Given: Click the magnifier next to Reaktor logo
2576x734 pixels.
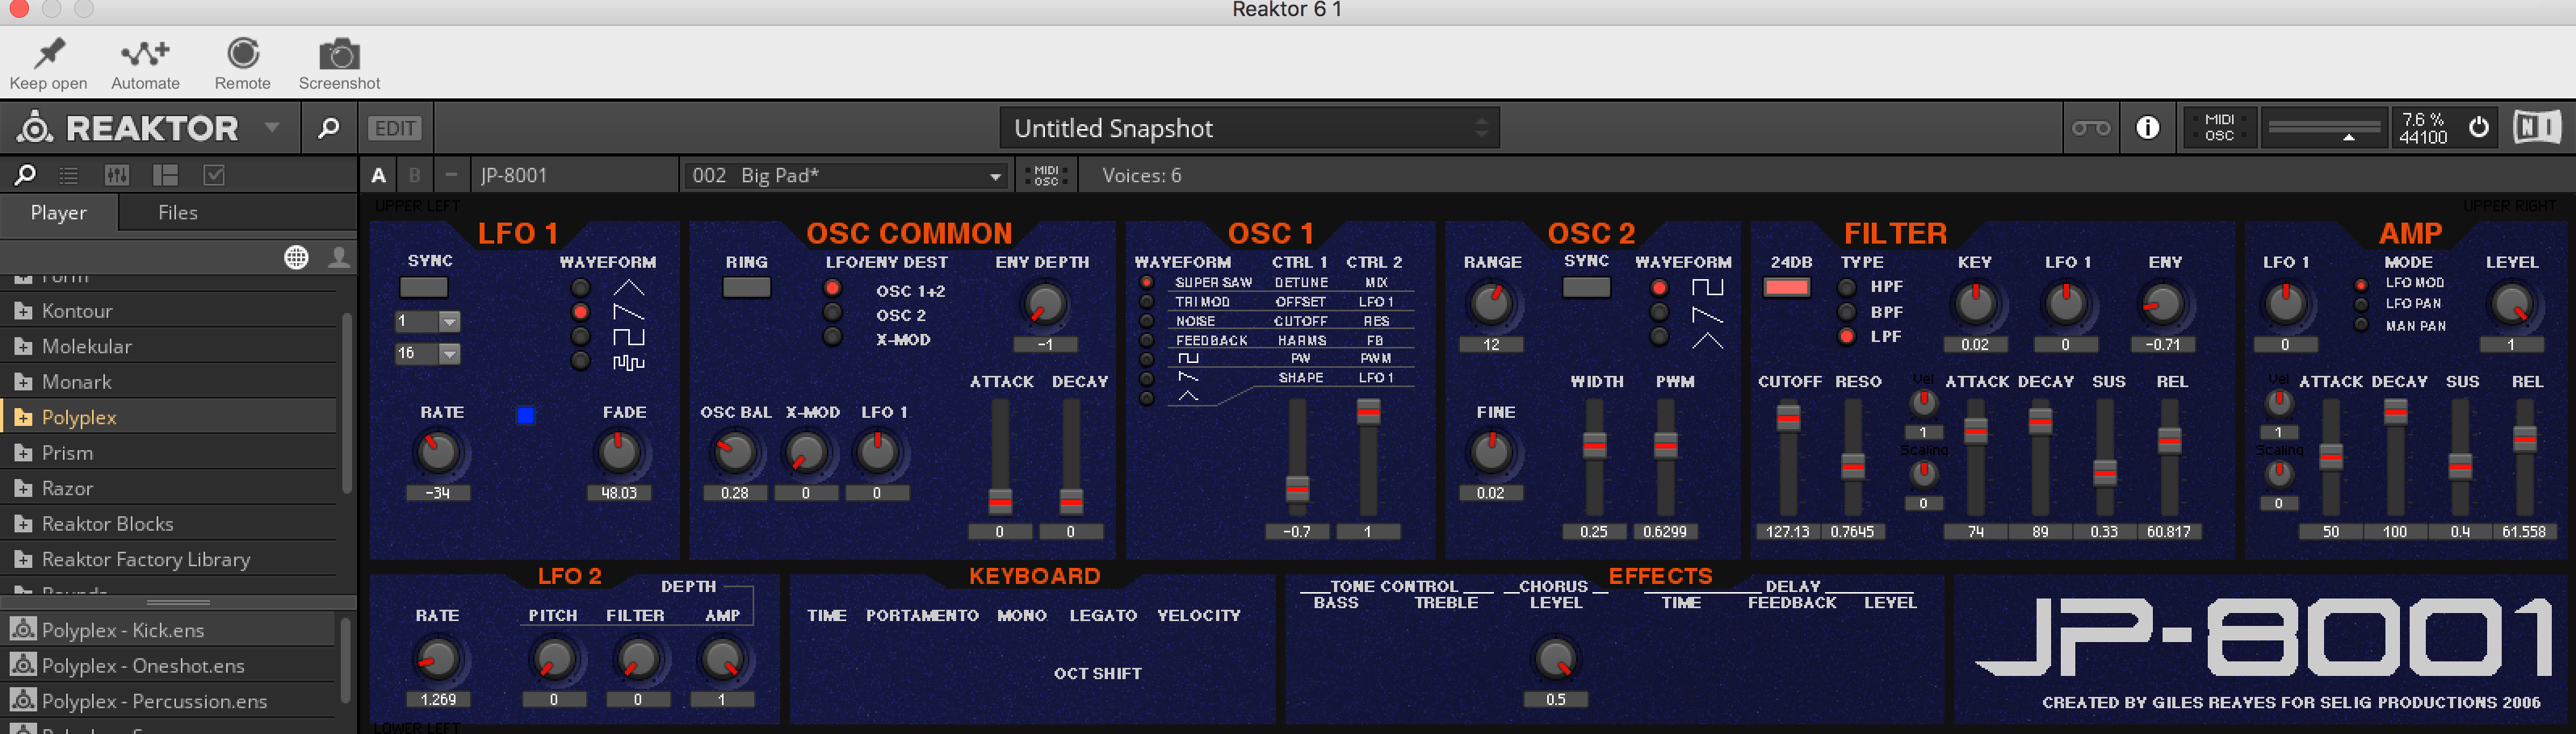Looking at the screenshot, I should pyautogui.click(x=328, y=127).
